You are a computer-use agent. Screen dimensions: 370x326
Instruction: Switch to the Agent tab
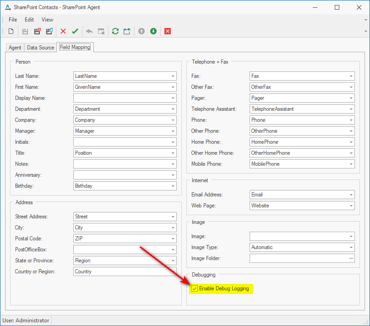15,48
